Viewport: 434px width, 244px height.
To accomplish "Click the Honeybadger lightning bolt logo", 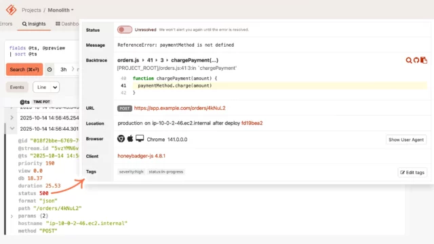I will pos(11,10).
